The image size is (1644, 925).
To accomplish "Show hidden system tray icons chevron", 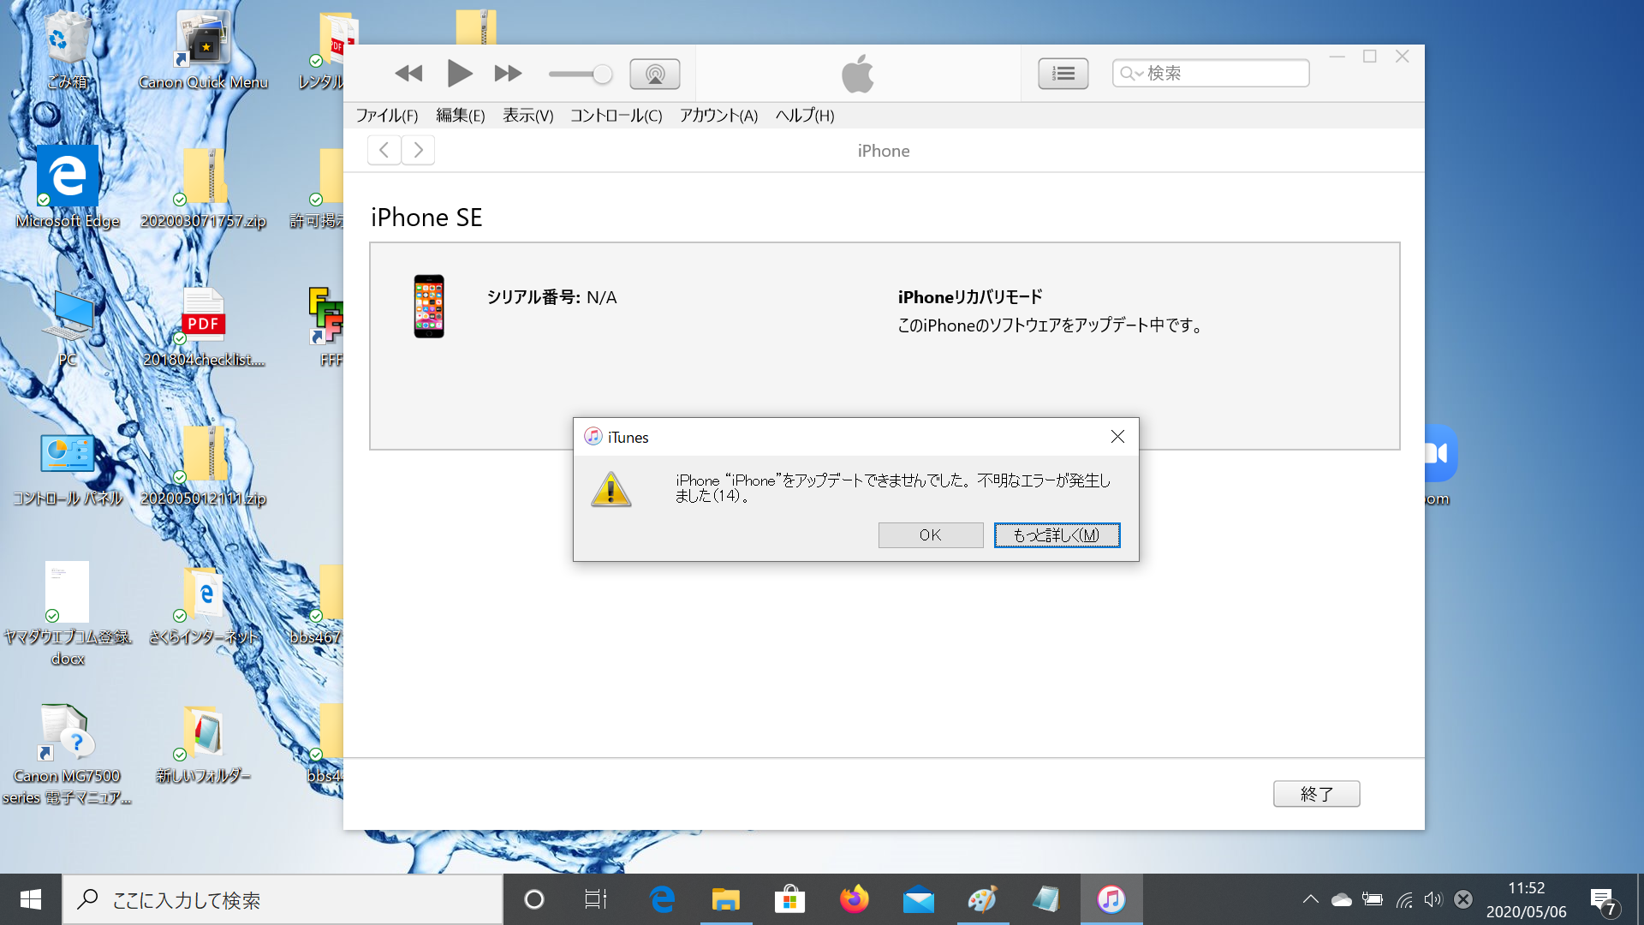I will click(1310, 899).
